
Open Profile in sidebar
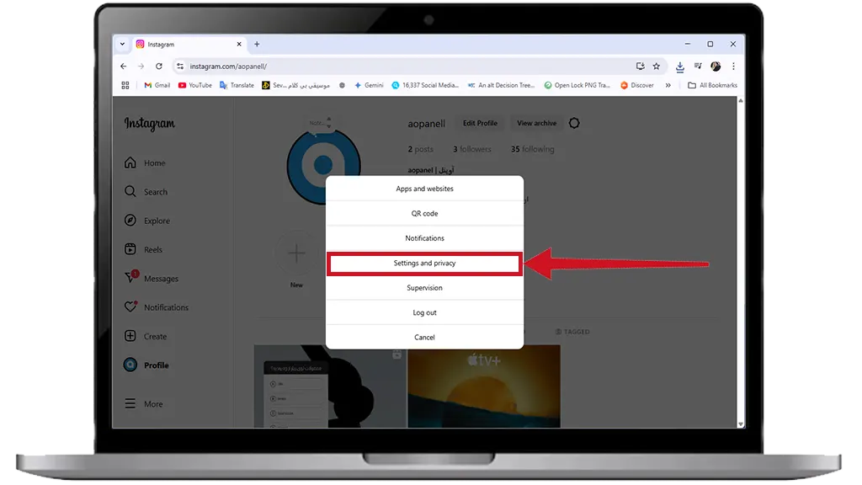point(146,365)
